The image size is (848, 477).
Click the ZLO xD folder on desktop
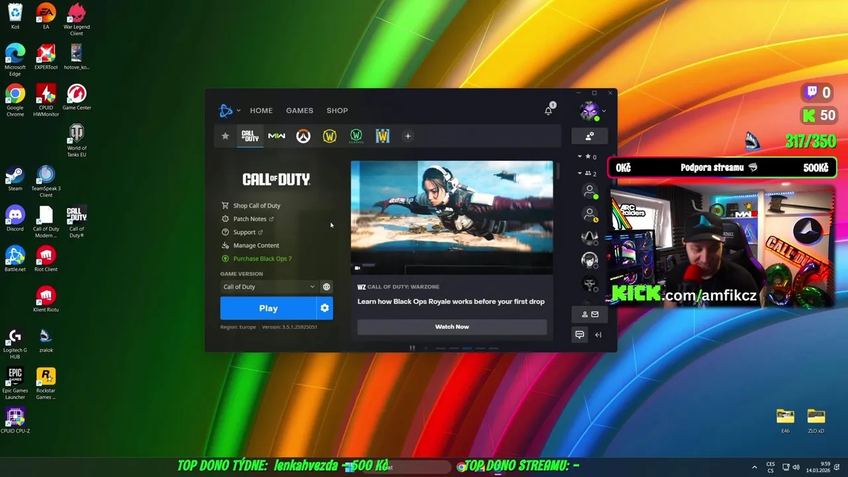816,421
